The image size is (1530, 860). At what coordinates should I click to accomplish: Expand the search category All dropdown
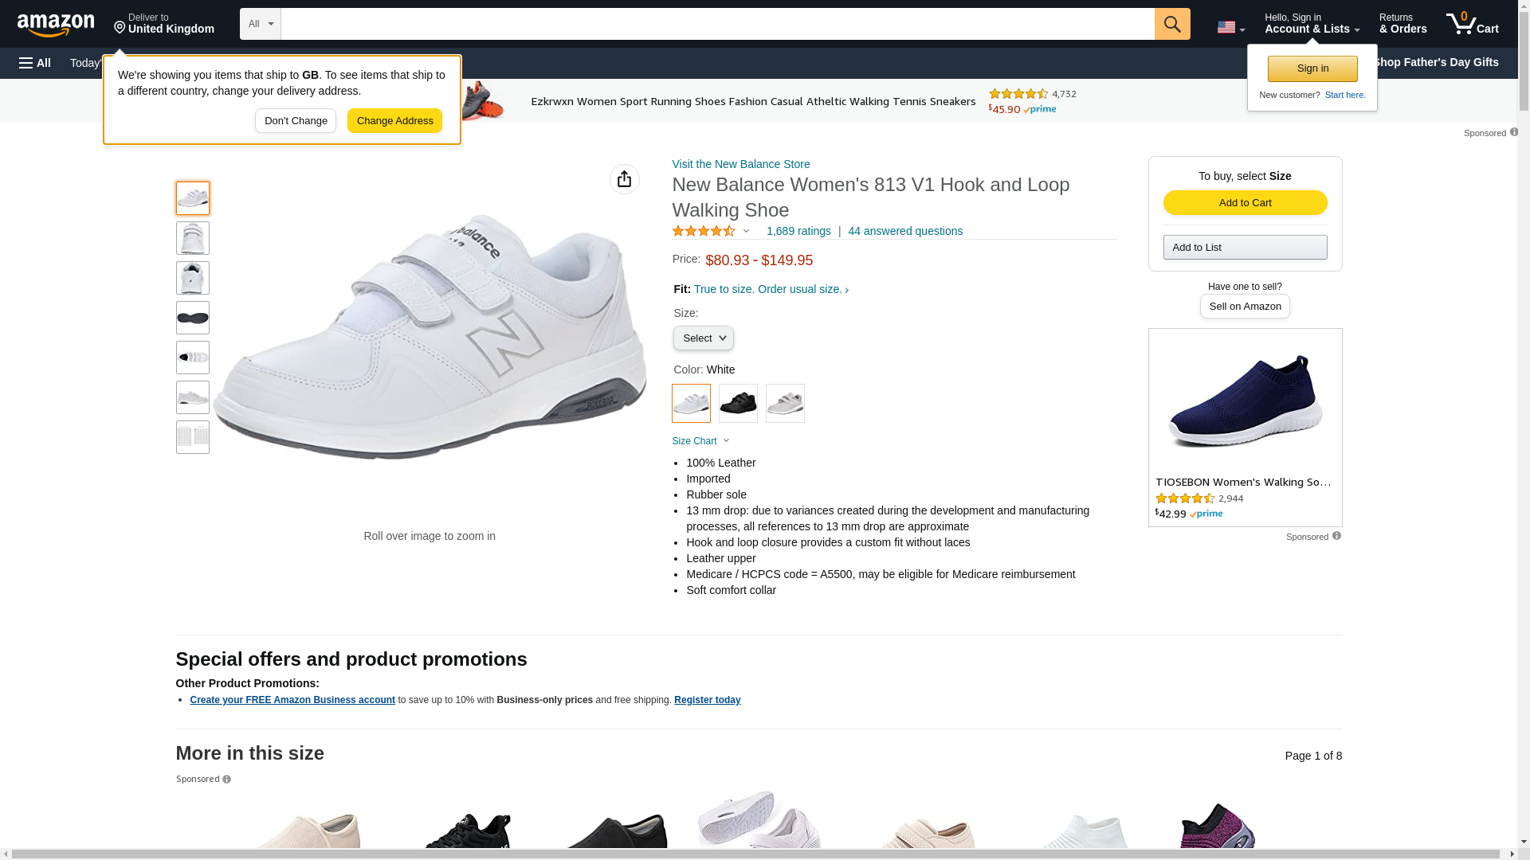(x=261, y=24)
